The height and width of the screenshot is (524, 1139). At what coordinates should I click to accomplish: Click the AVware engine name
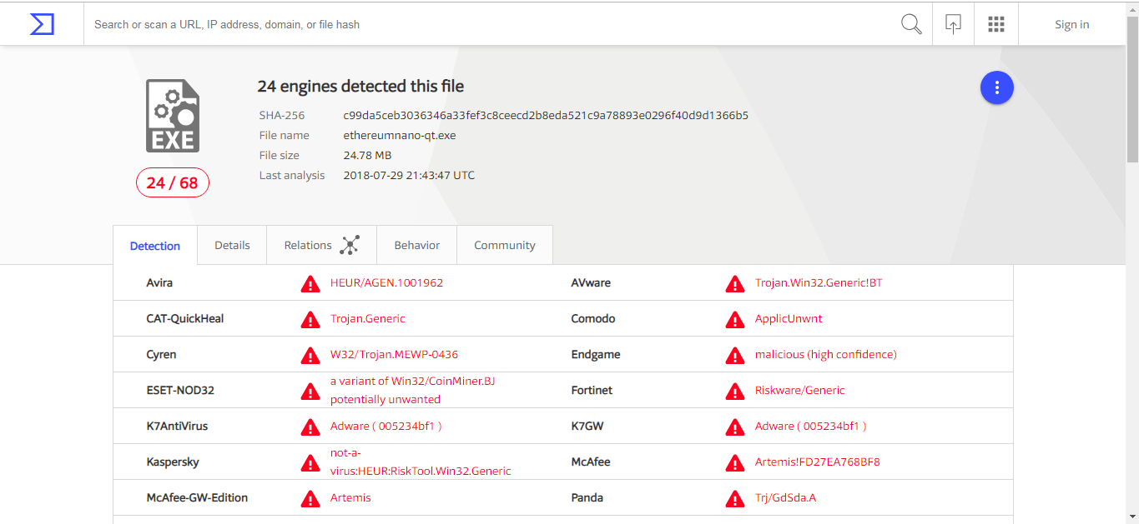click(591, 282)
